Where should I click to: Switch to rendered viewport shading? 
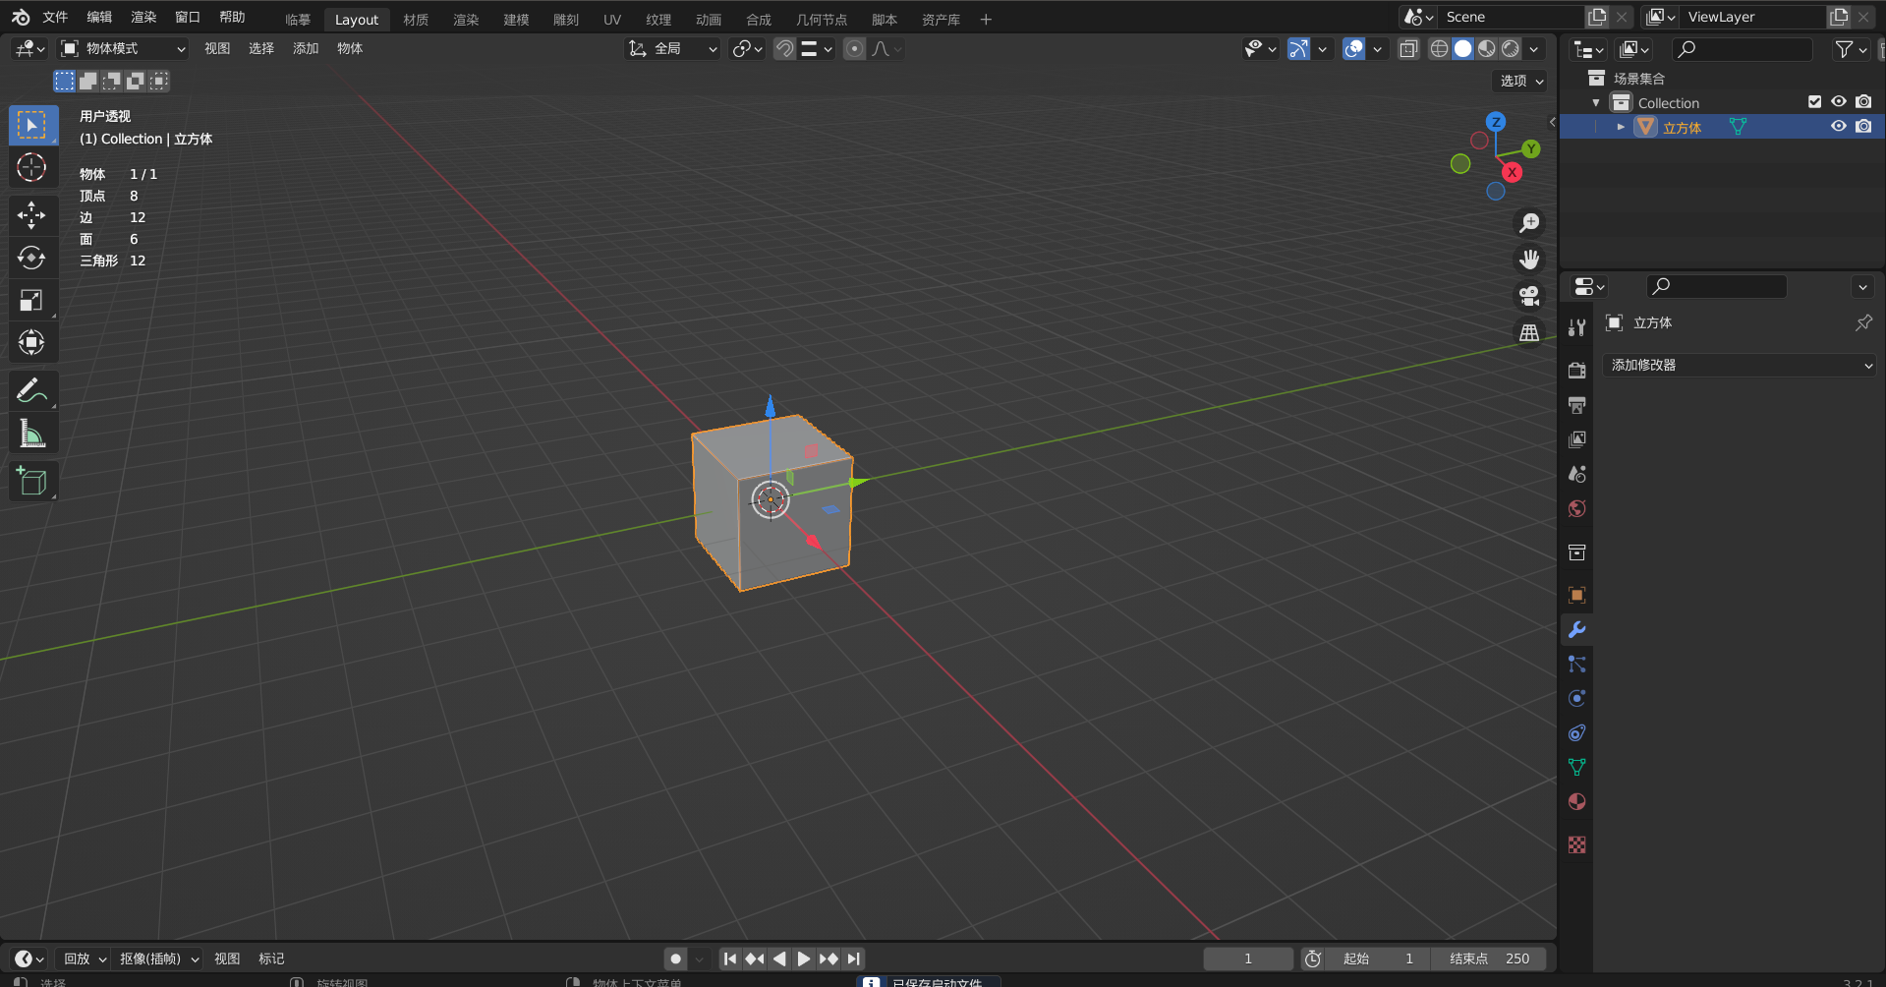click(1511, 48)
